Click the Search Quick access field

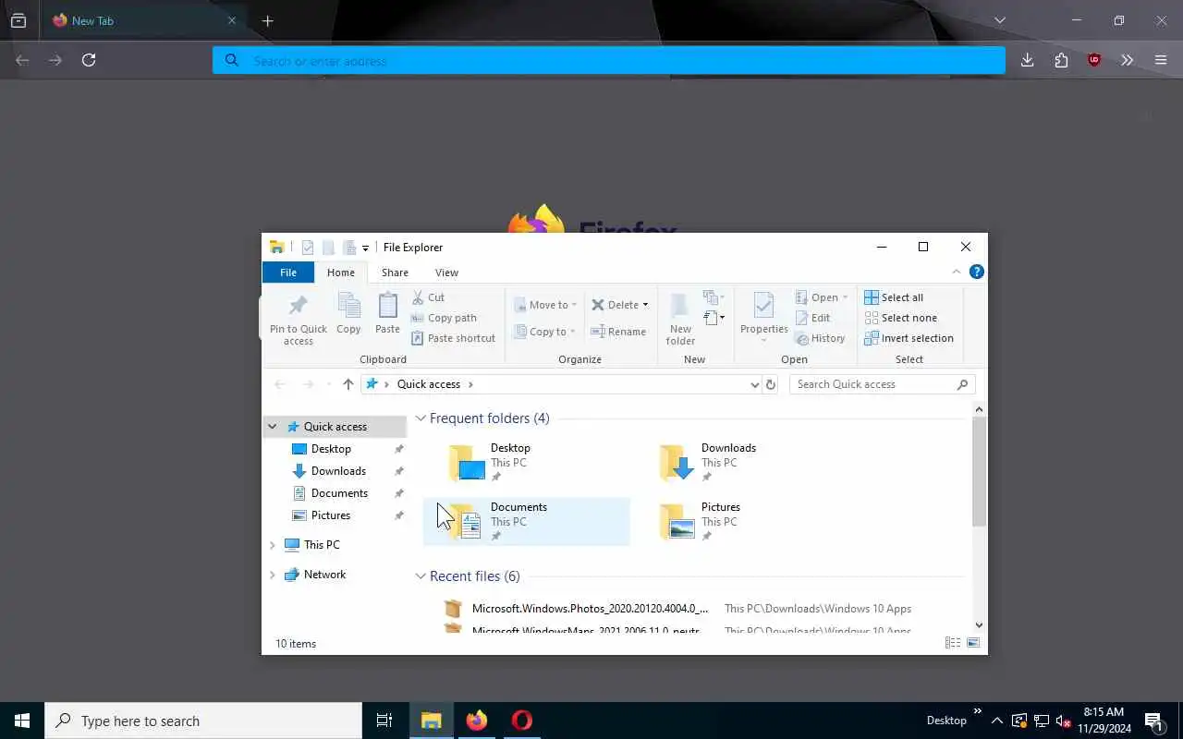882,384
